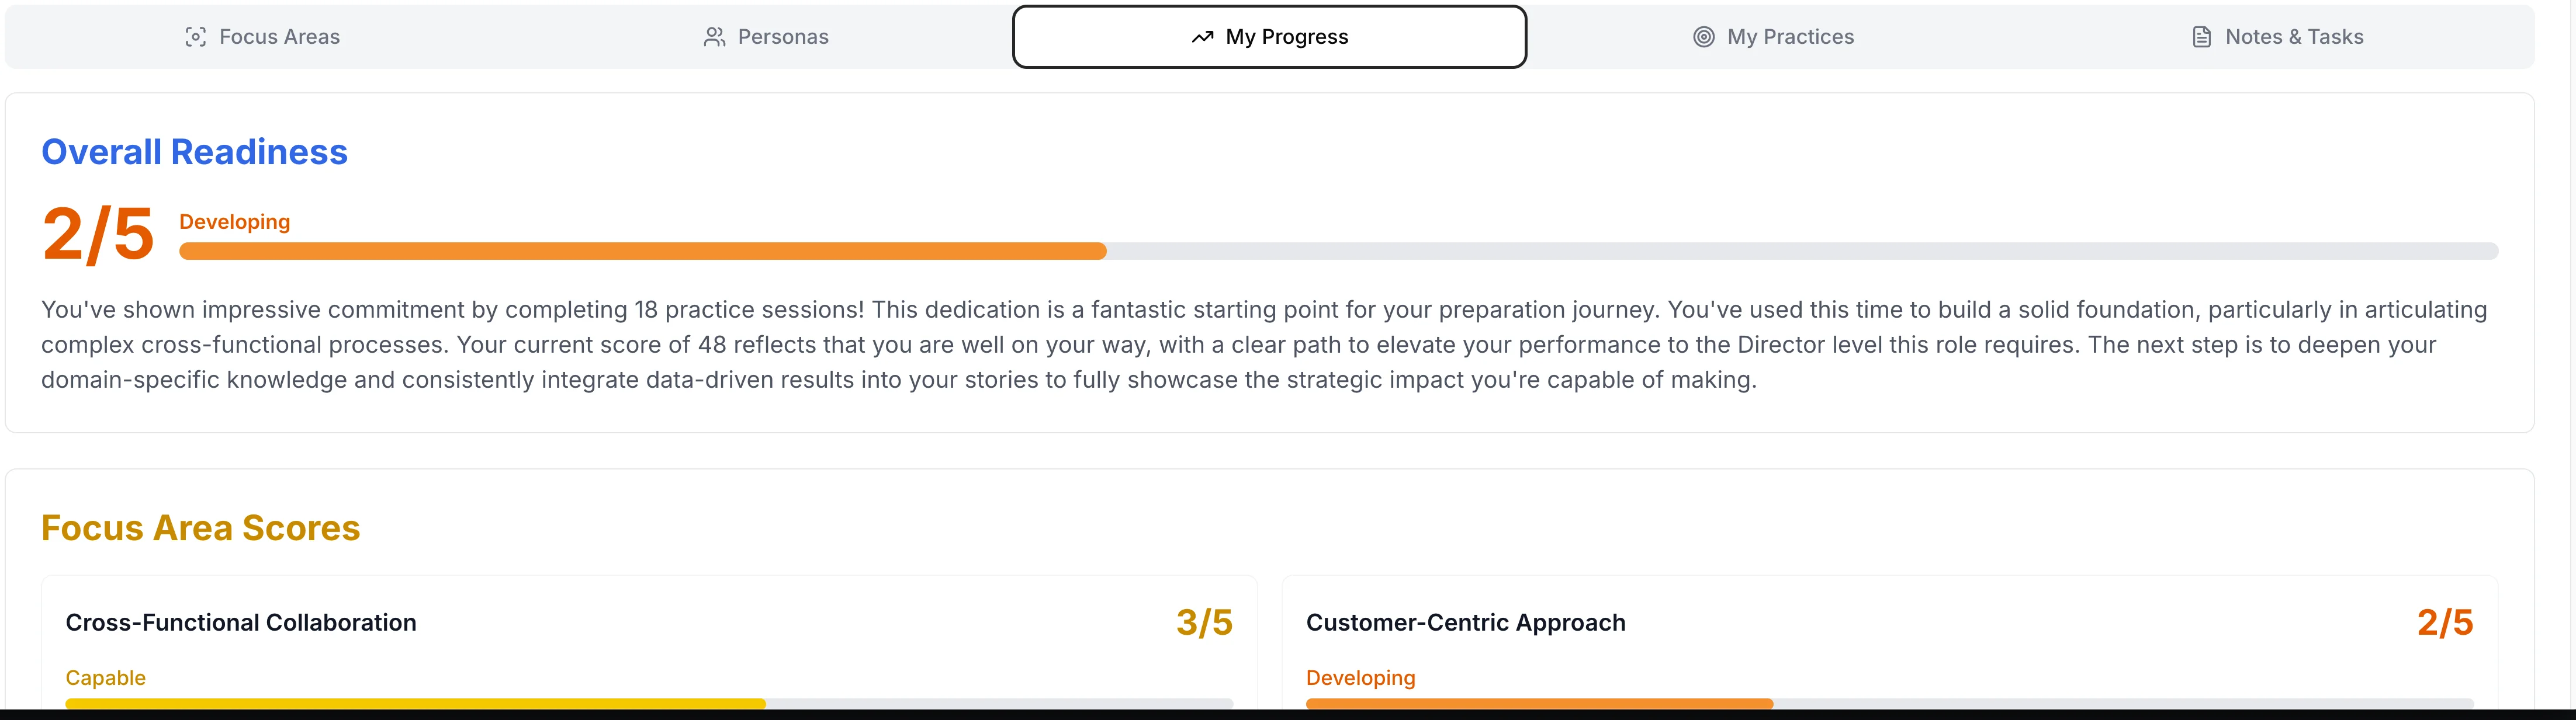Click the Overall Readiness heading

click(x=194, y=152)
